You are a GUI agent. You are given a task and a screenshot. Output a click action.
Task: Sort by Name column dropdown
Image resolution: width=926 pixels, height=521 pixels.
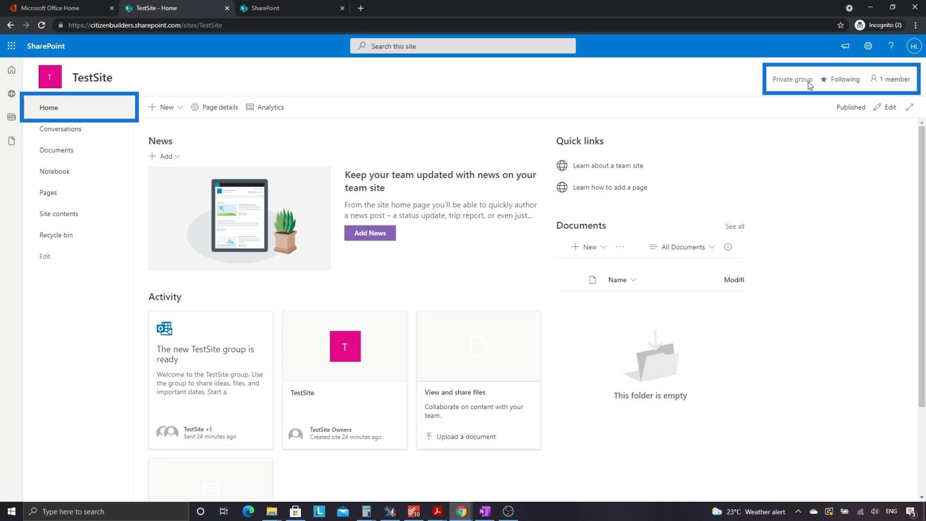coord(622,280)
